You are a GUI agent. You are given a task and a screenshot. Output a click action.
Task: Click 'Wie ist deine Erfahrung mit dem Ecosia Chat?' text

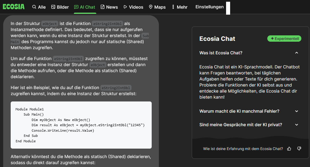243,149
